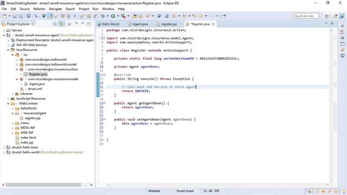Minimize the editor area
347x195 pixels.
click(326, 23)
